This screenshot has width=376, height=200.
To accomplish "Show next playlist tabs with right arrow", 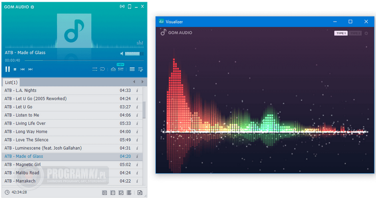I will [142, 82].
